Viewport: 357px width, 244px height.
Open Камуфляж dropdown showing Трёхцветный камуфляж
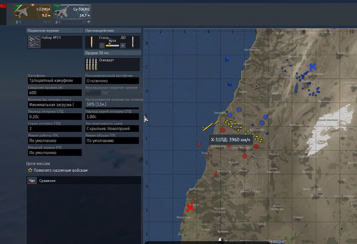(x=55, y=81)
